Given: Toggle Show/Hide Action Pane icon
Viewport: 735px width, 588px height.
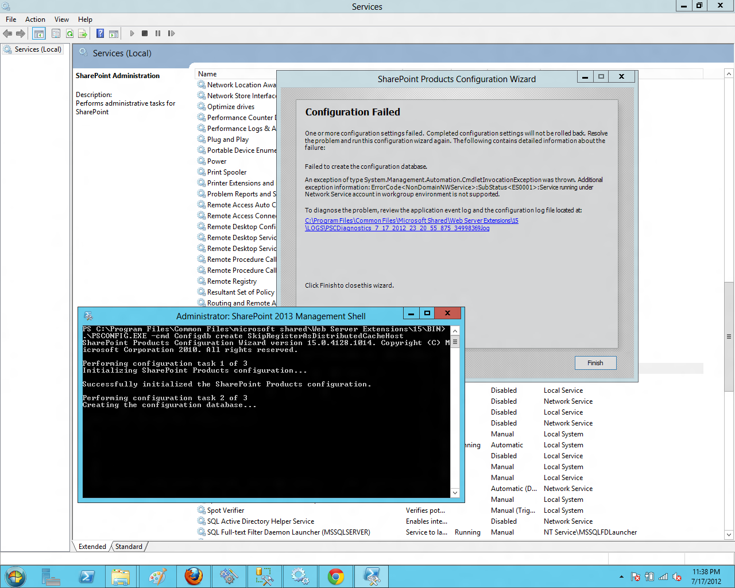Looking at the screenshot, I should coord(114,34).
